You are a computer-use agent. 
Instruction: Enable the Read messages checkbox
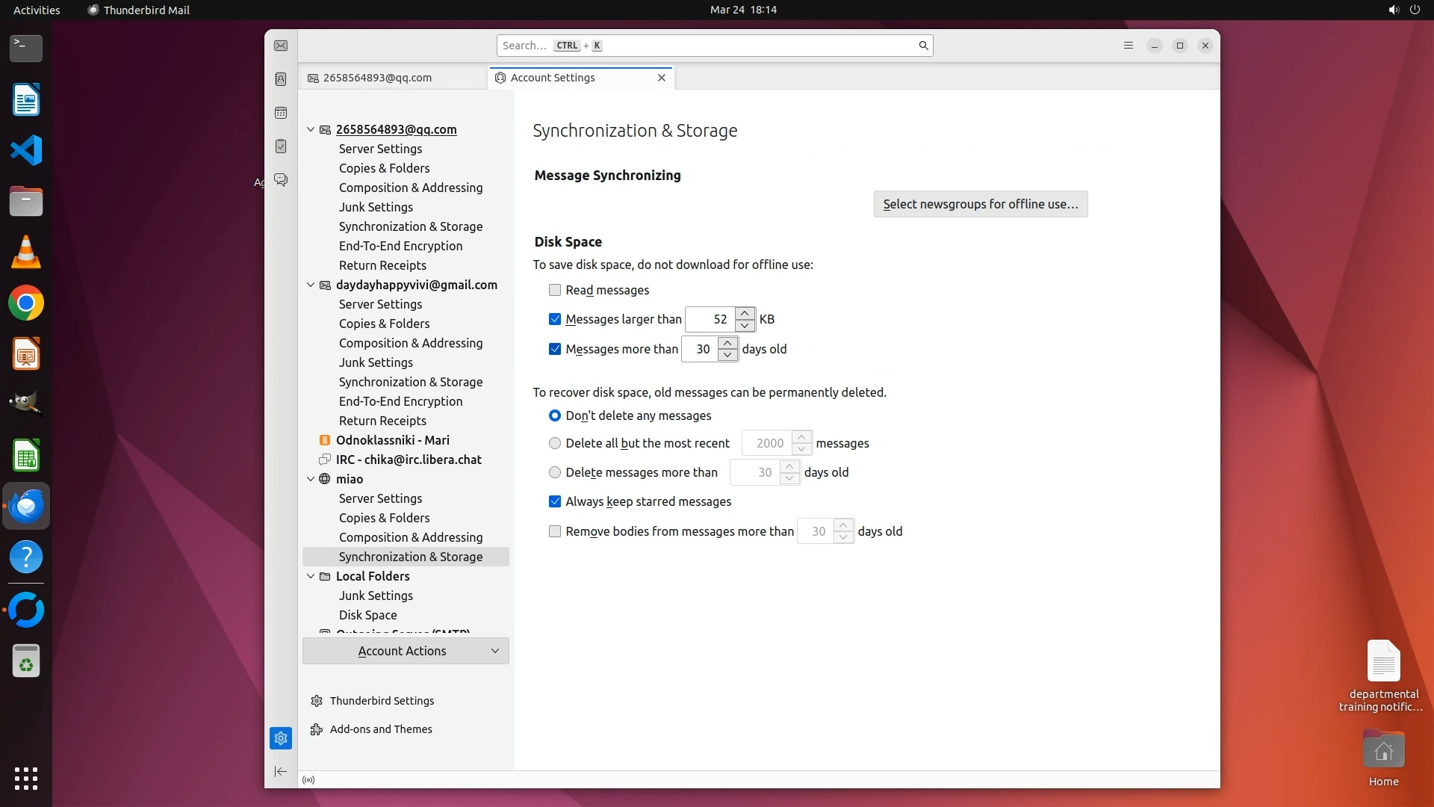555,290
